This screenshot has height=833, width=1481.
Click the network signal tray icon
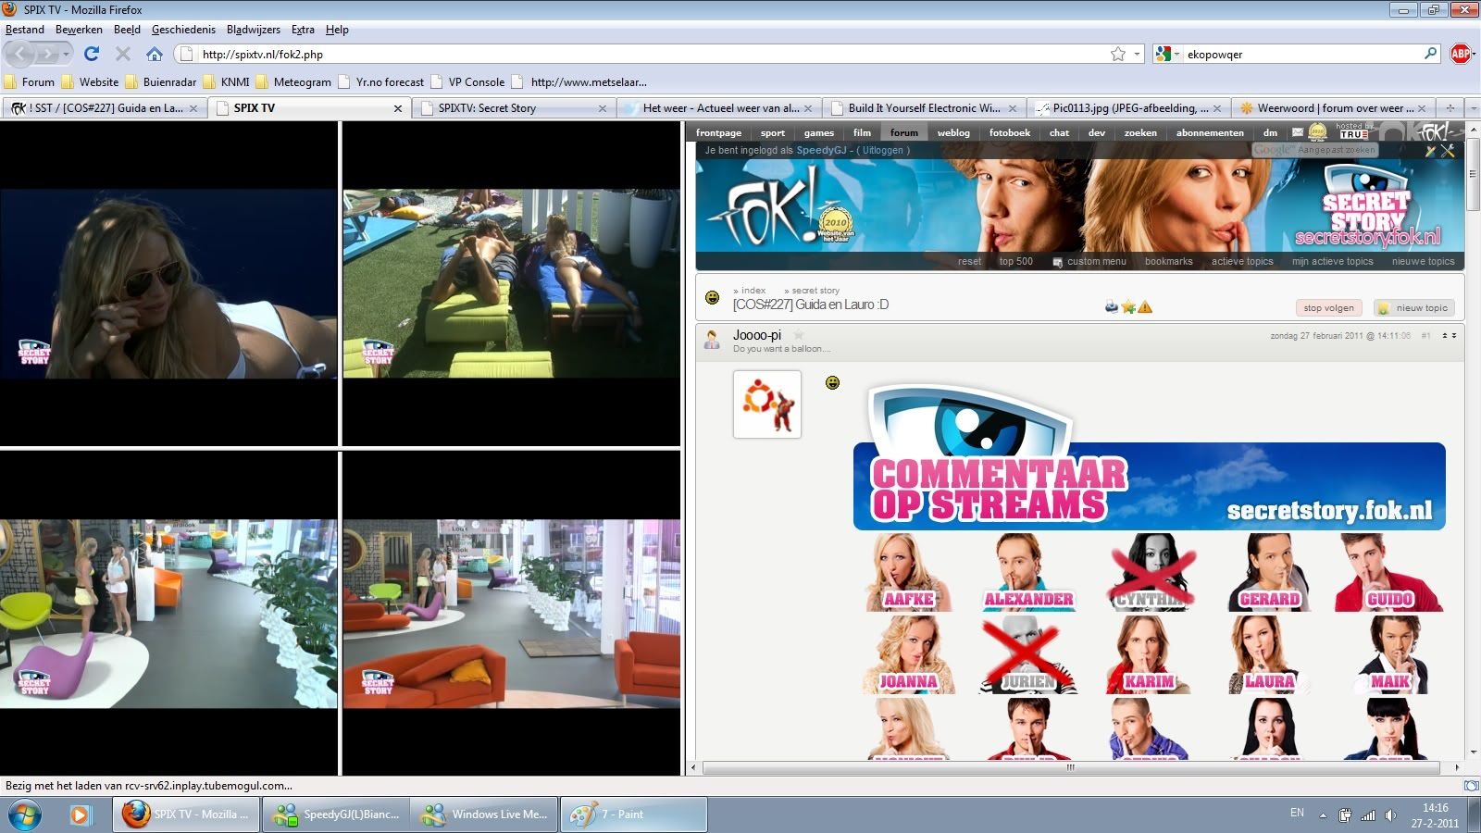click(x=1367, y=815)
